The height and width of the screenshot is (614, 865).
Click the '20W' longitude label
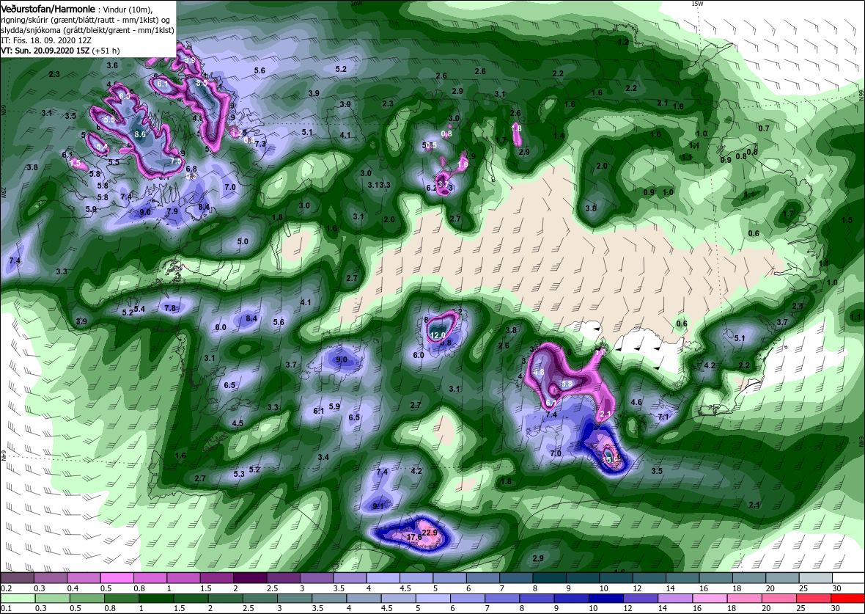357,4
